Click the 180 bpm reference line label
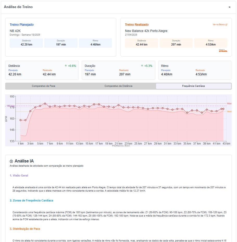 (x=10, y=106)
